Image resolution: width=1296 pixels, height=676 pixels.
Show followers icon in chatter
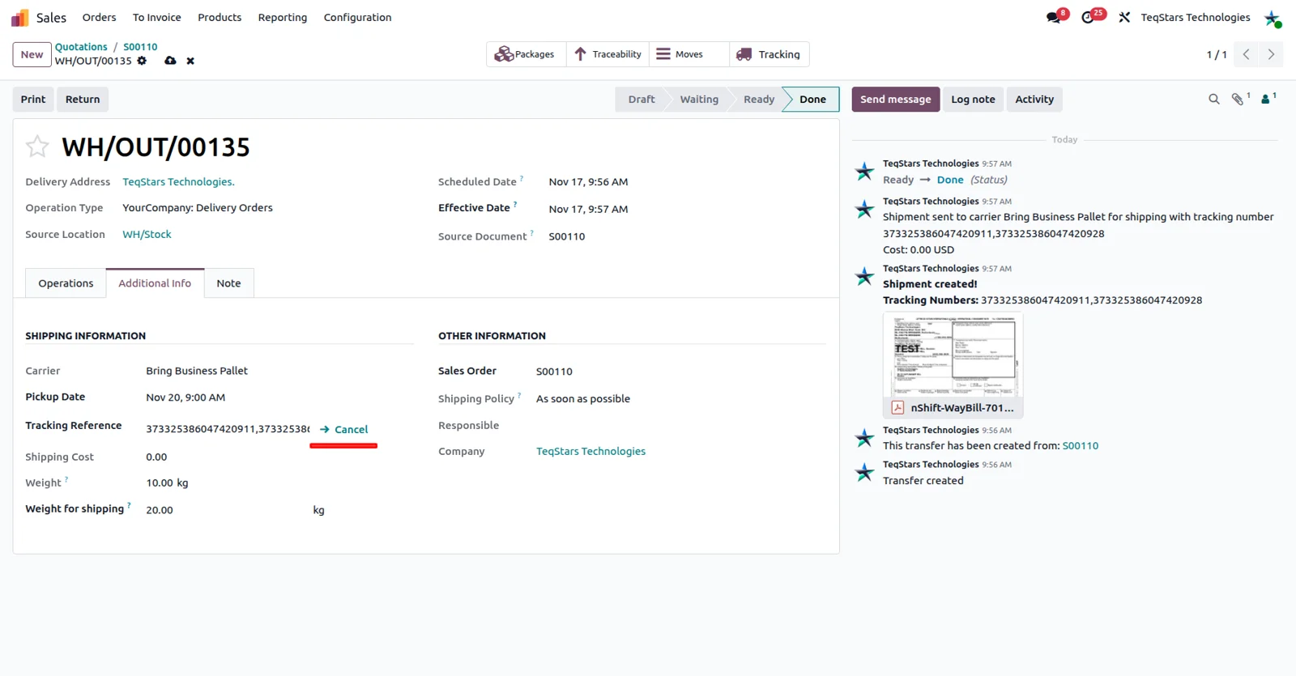click(1265, 99)
